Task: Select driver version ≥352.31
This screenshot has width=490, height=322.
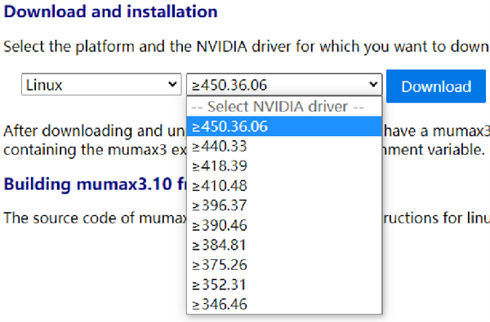Action: pyautogui.click(x=284, y=285)
